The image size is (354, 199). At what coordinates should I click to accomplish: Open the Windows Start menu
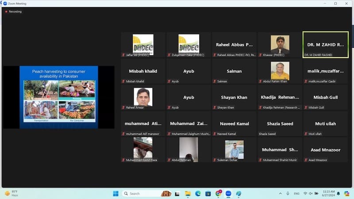pos(115,194)
